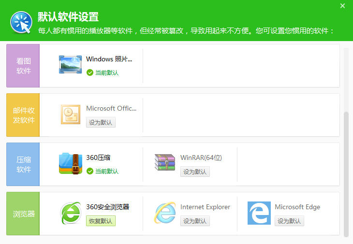The width and height of the screenshot is (353, 244).
Task: Select the 邮件收发软件 category tab
Action: (x=23, y=115)
